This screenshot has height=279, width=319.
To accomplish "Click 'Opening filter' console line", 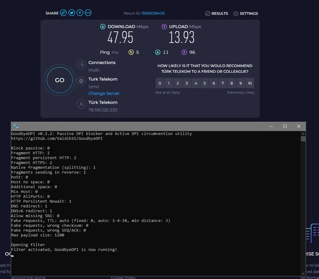I will click(28, 245).
